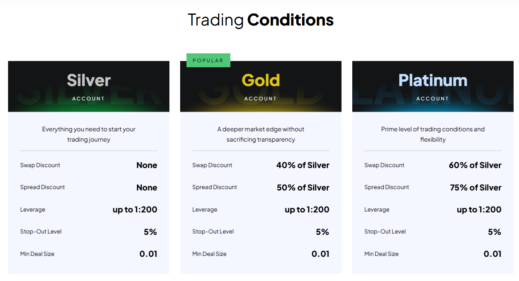Select the Silver account title
The height and width of the screenshot is (281, 519).
(x=89, y=81)
